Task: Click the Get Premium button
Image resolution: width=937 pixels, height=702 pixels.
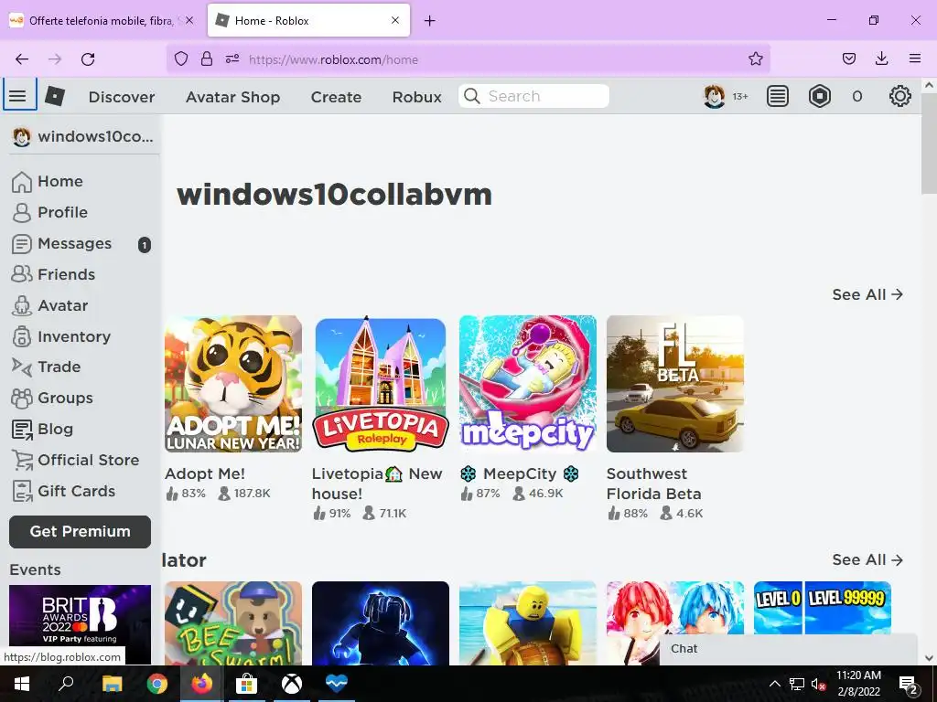Action: (81, 532)
